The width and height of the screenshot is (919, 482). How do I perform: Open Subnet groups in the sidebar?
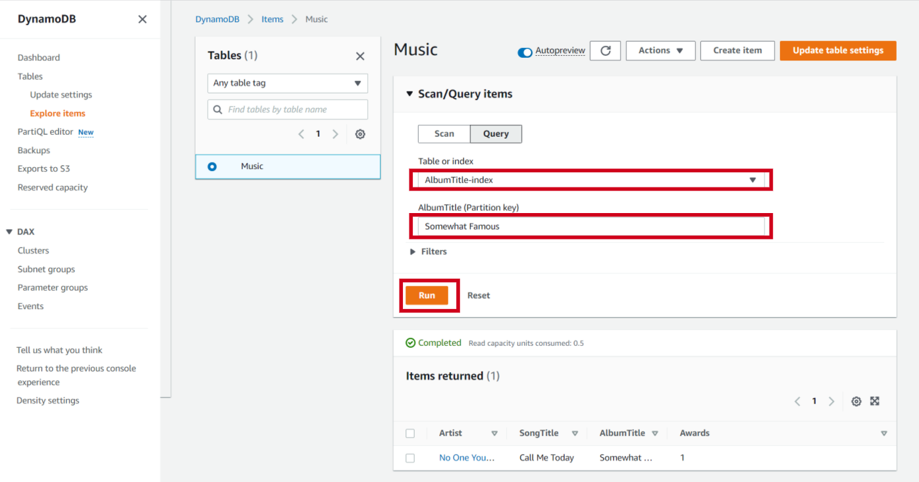[x=46, y=269]
